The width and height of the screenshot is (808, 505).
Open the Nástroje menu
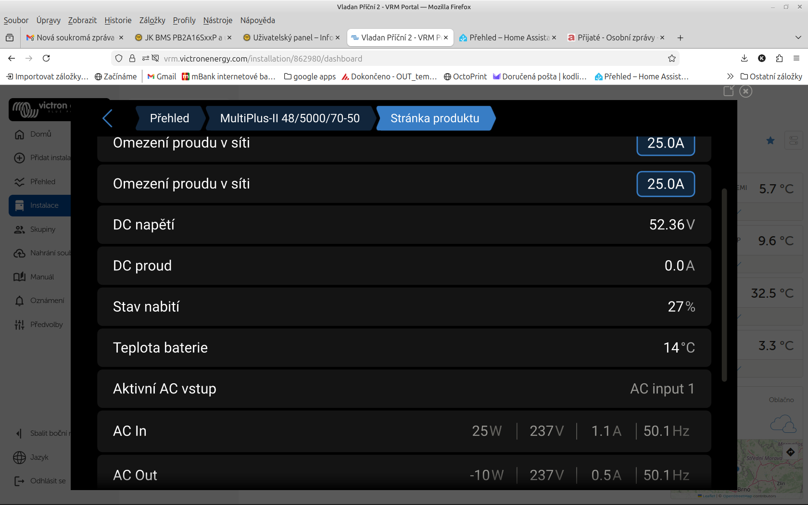pos(218,20)
